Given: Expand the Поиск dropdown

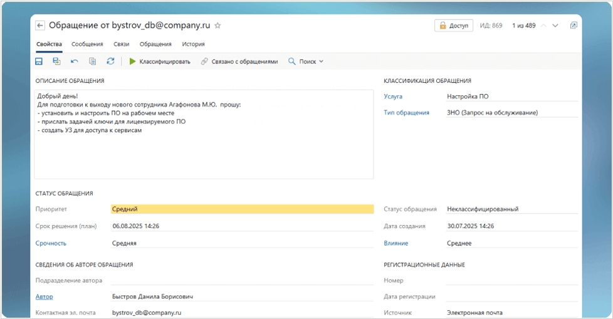Looking at the screenshot, I should pos(306,61).
